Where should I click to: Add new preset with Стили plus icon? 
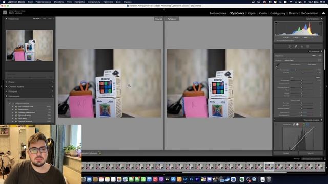tap(52, 82)
